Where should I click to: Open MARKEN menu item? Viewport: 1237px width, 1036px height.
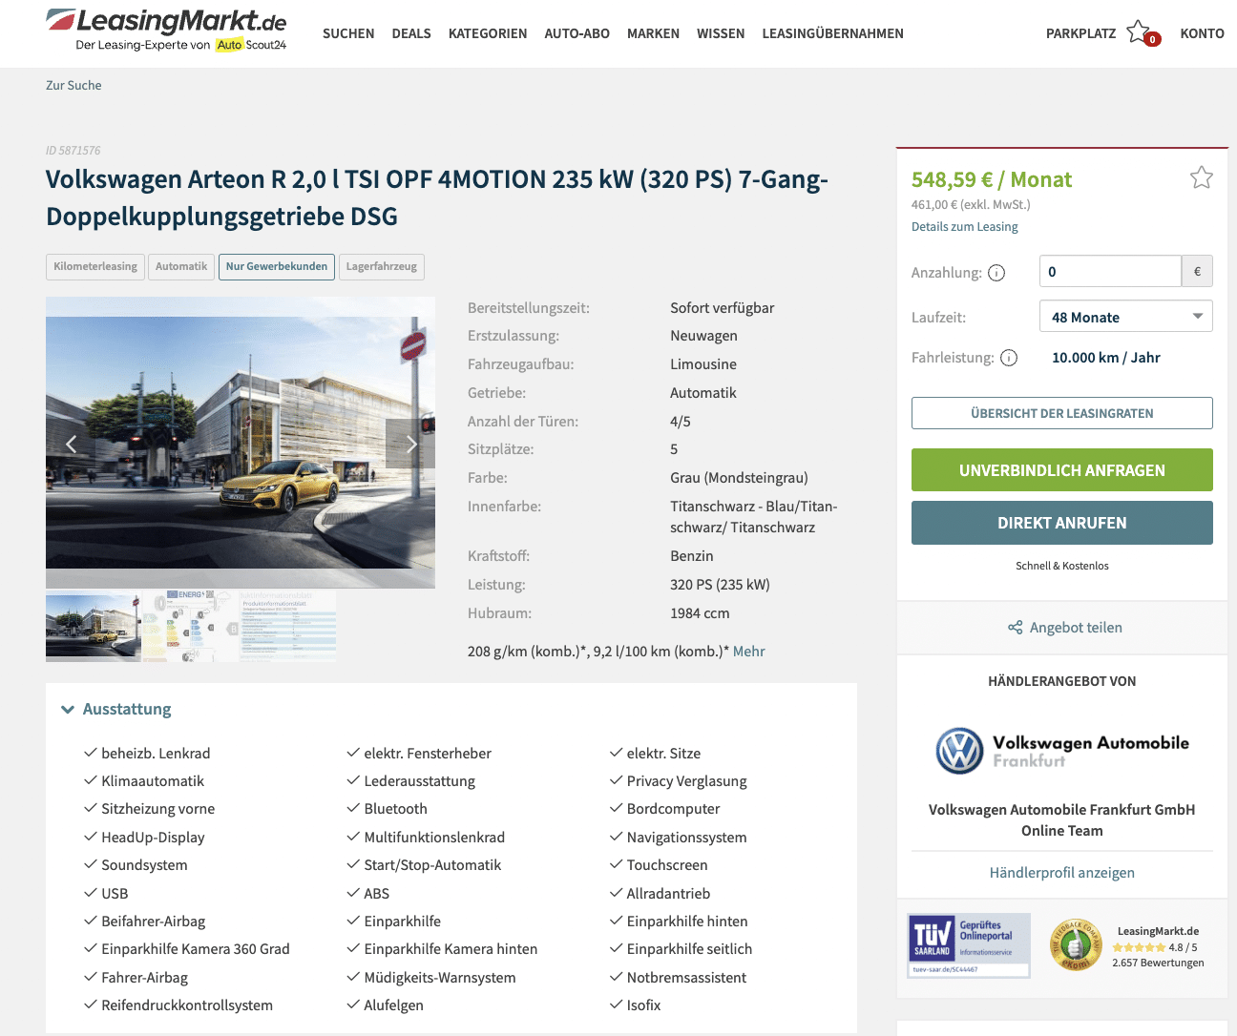(x=653, y=33)
